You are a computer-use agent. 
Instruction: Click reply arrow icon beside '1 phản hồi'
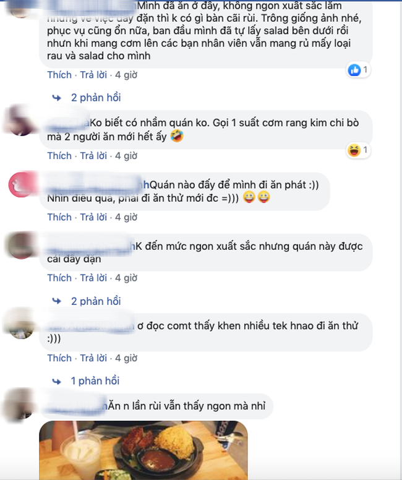click(x=57, y=382)
